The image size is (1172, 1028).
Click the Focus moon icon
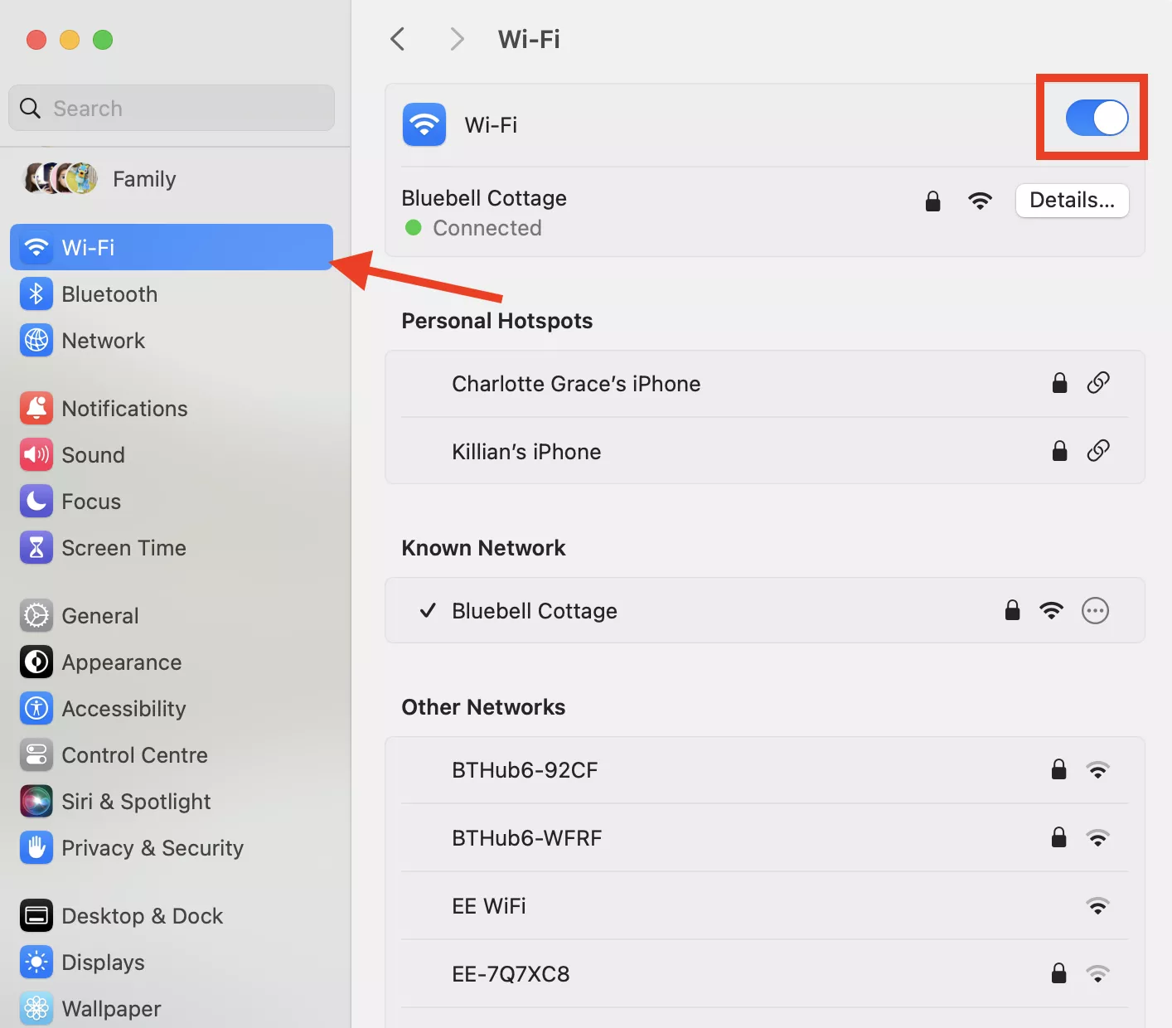36,502
